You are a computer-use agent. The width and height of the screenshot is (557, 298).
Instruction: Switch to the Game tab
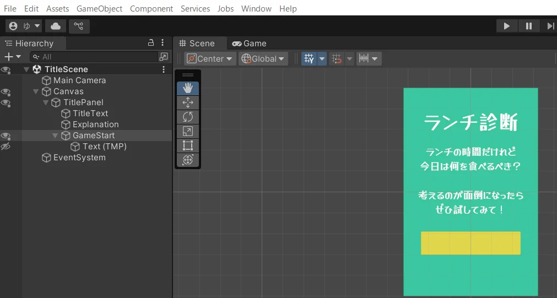(x=250, y=44)
